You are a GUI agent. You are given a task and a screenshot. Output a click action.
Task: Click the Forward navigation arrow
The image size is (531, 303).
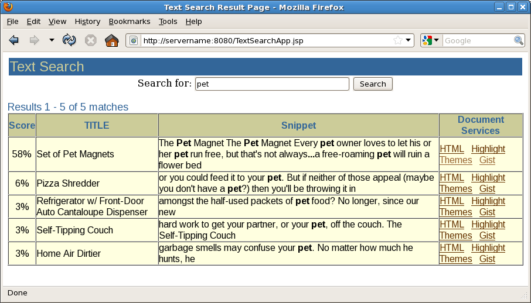(34, 40)
